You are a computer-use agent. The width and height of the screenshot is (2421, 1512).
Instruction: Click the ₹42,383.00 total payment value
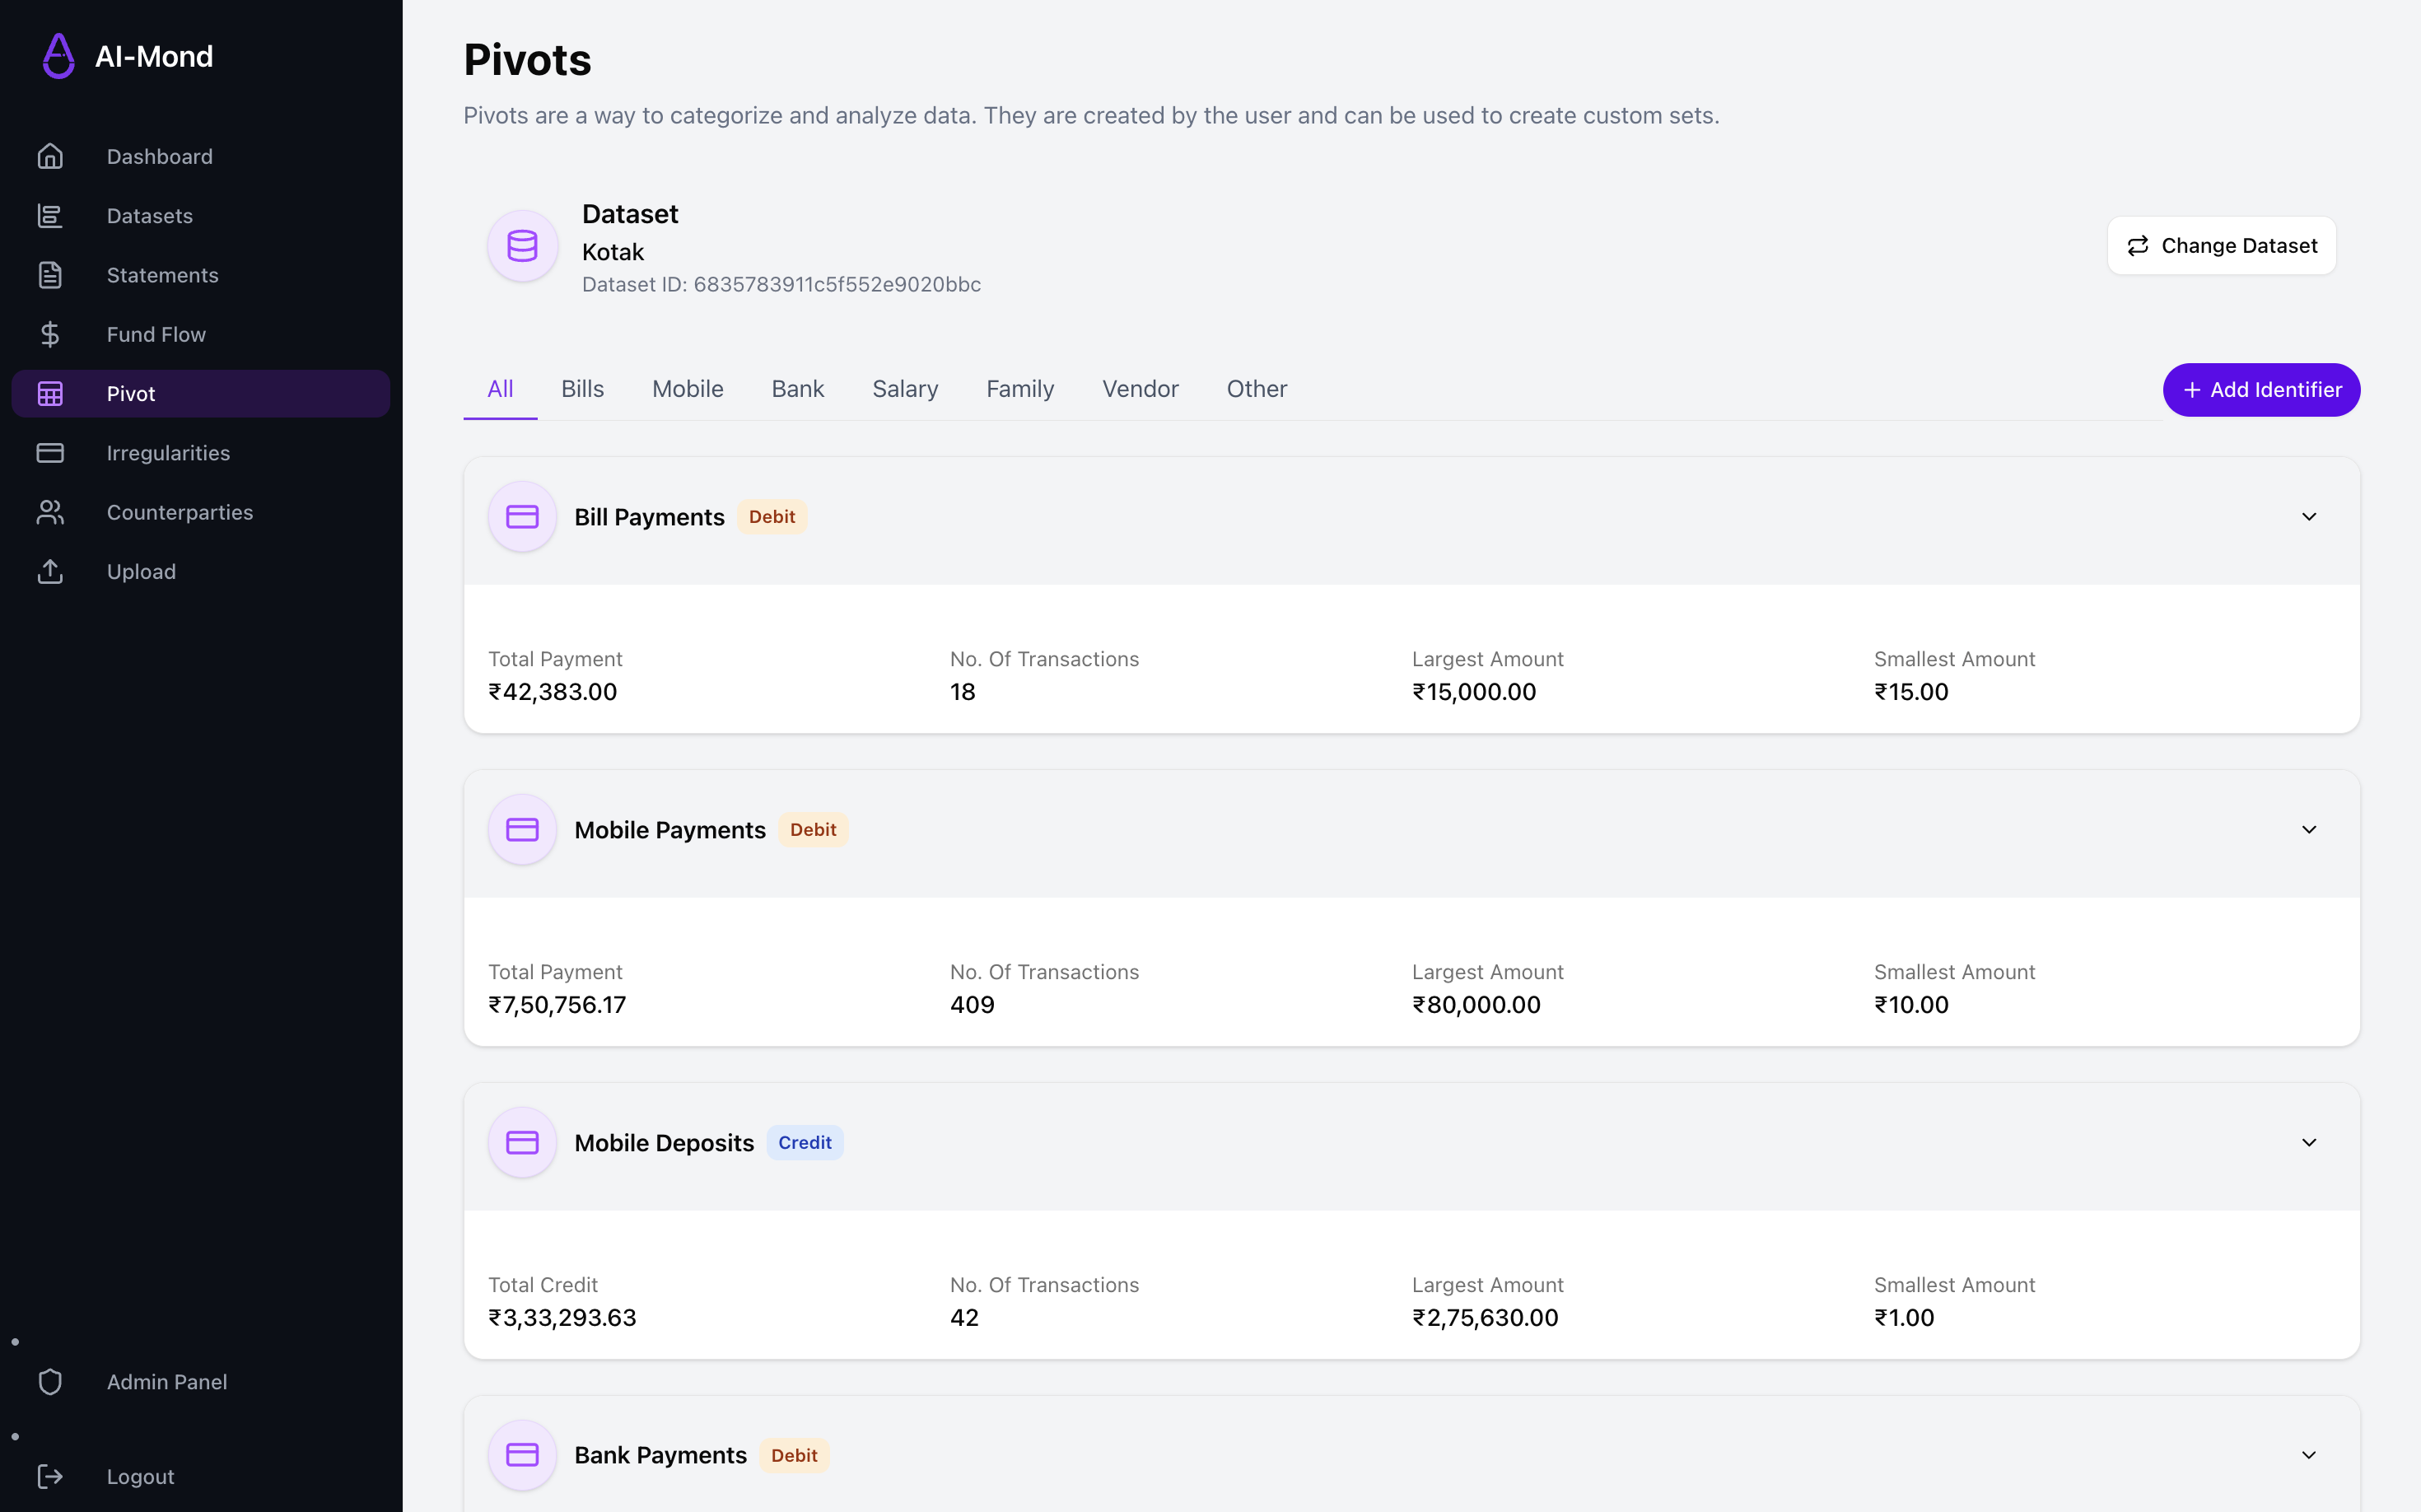click(x=552, y=691)
